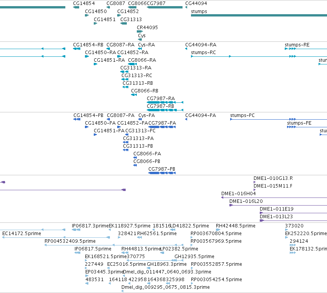Select protein CG7987-PA
The image size is (327, 293).
[x=162, y=123]
